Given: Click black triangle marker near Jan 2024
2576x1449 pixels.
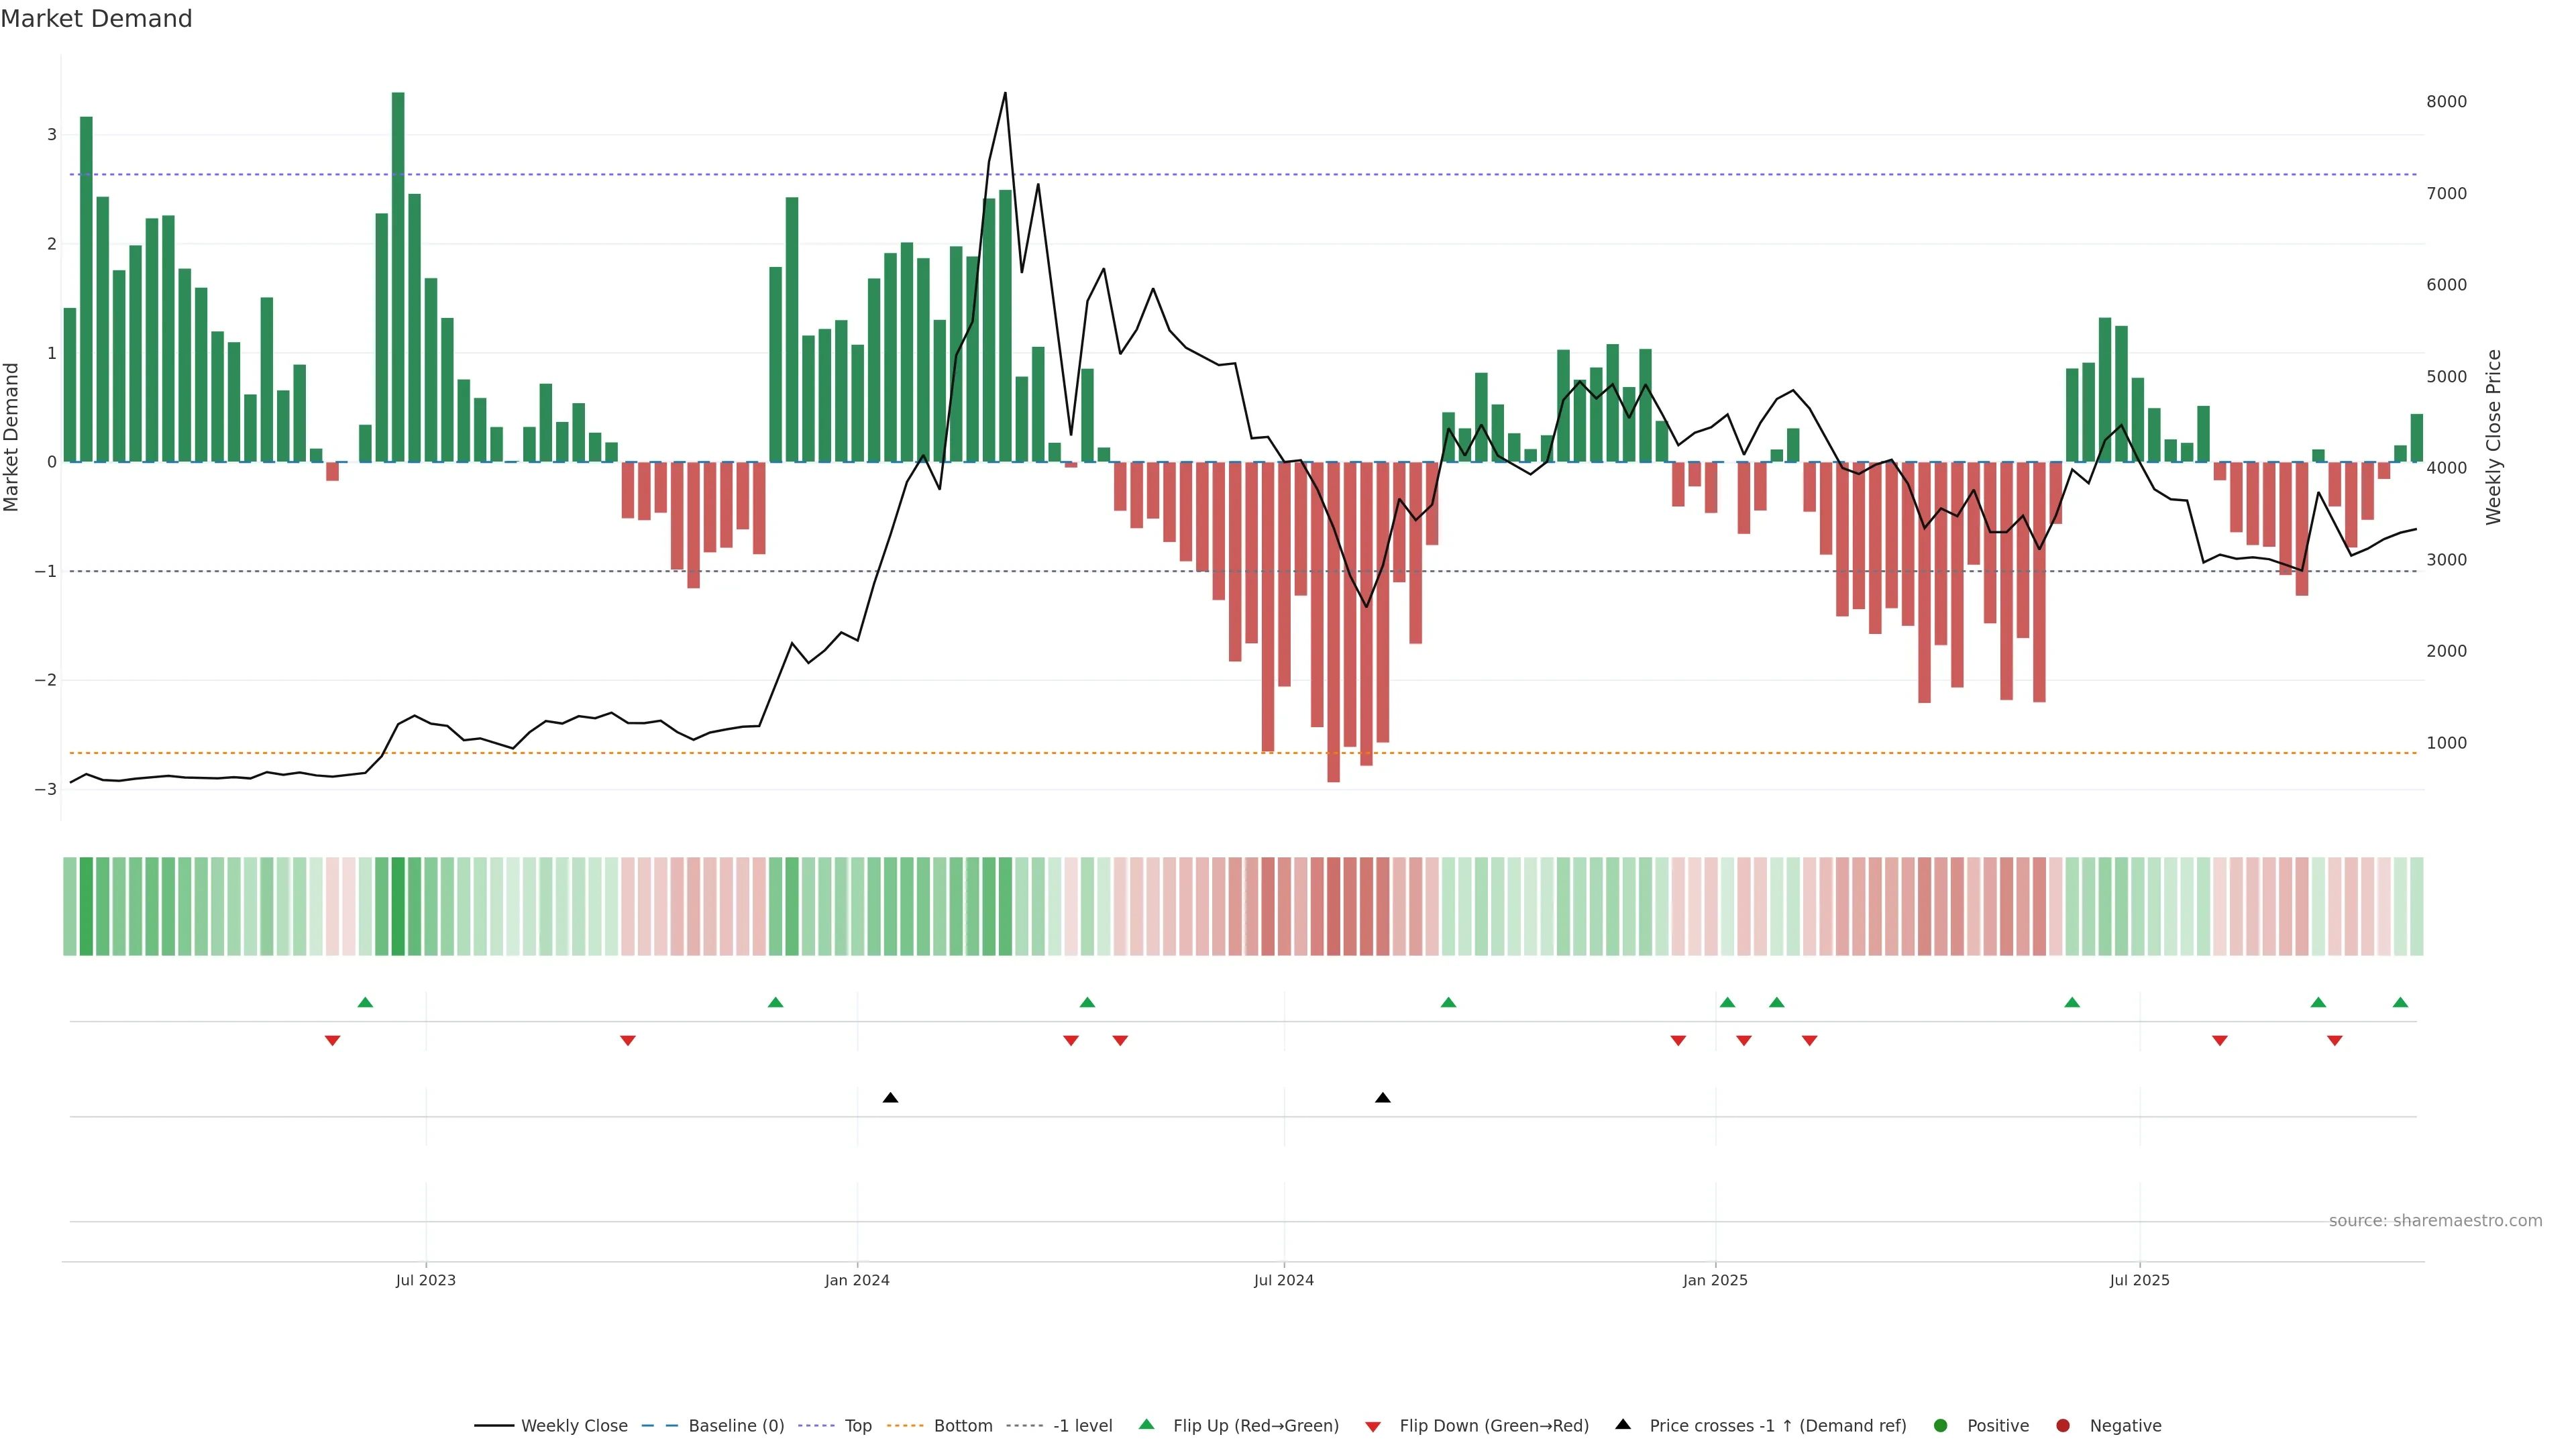Looking at the screenshot, I should click(890, 1098).
